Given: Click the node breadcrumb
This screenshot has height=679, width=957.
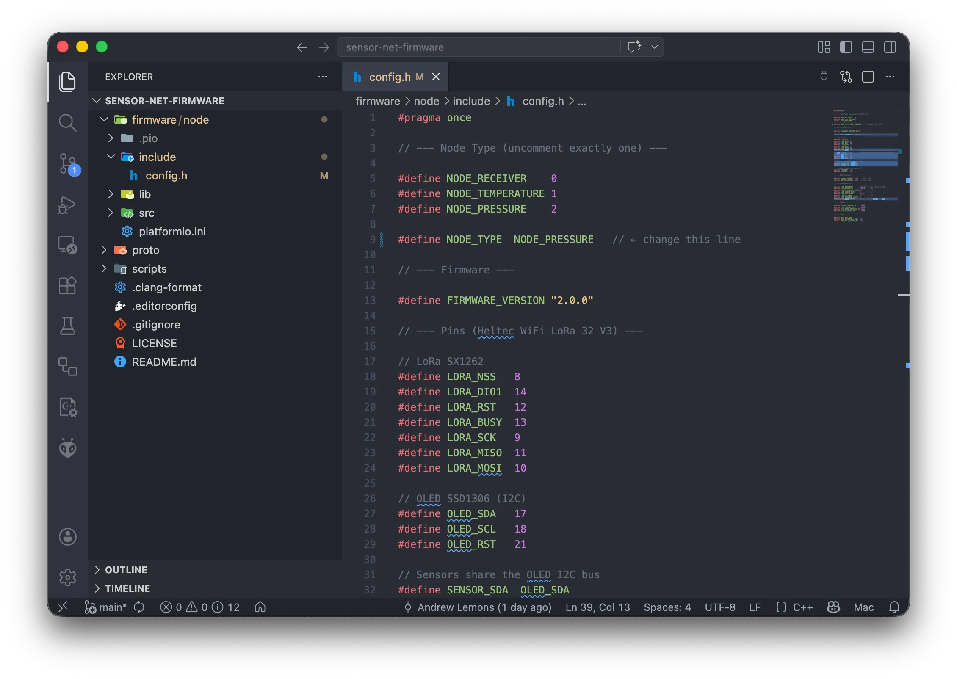Looking at the screenshot, I should tap(426, 101).
